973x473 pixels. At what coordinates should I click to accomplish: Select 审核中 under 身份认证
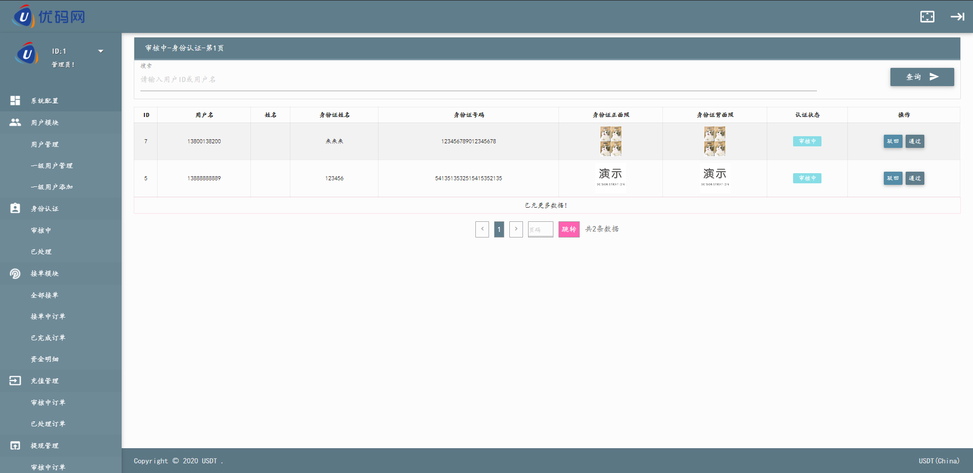coord(61,230)
